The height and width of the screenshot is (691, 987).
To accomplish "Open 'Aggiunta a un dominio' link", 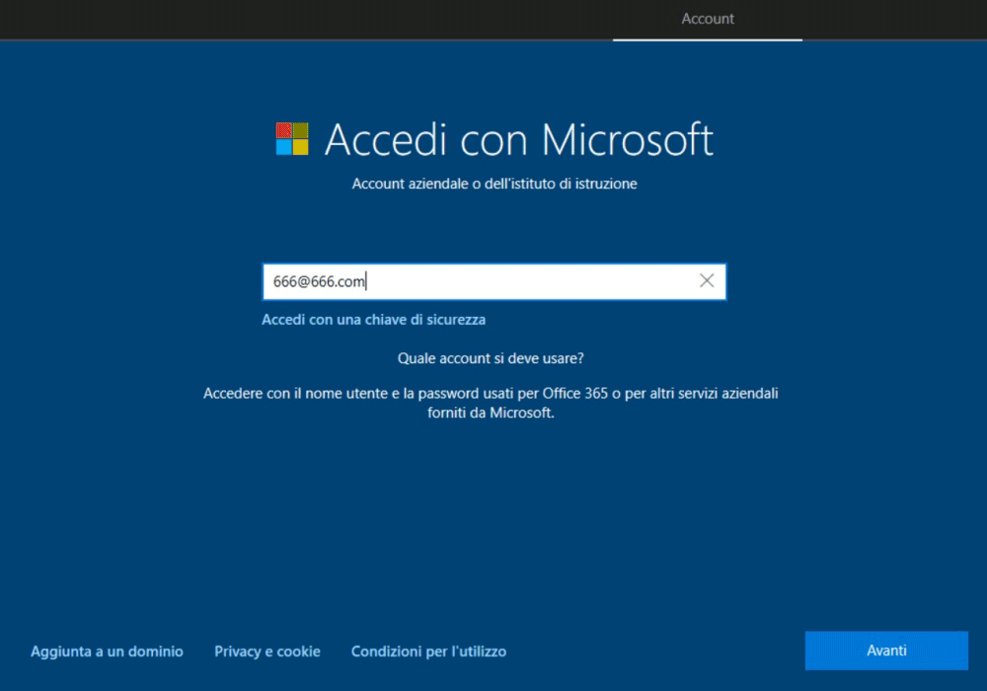I will point(107,652).
